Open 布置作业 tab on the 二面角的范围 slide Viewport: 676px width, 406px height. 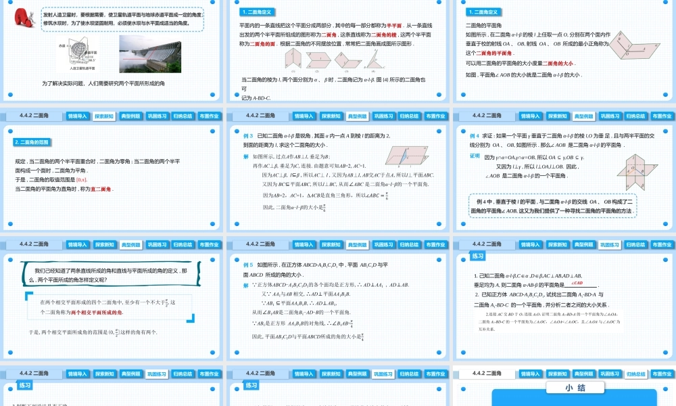click(x=209, y=116)
